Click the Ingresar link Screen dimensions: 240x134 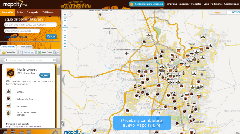(x=184, y=4)
